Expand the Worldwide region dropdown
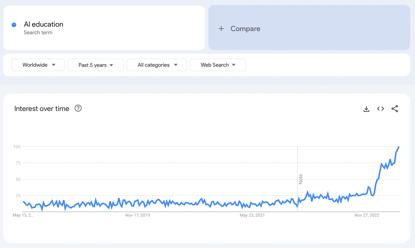415x248 pixels. coord(38,65)
